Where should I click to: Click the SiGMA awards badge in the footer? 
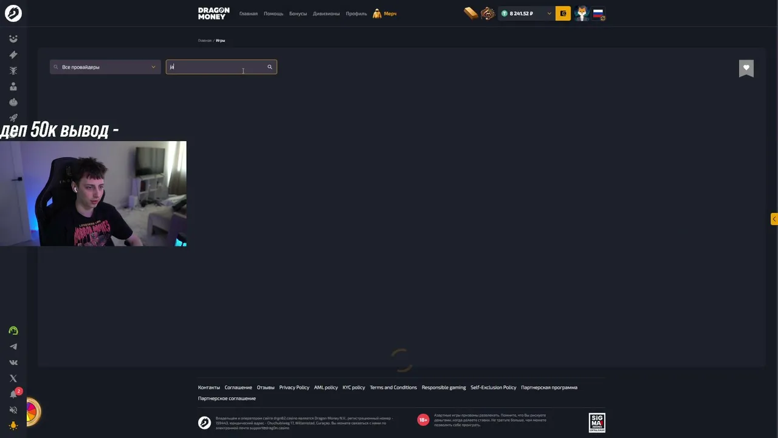coord(597,422)
